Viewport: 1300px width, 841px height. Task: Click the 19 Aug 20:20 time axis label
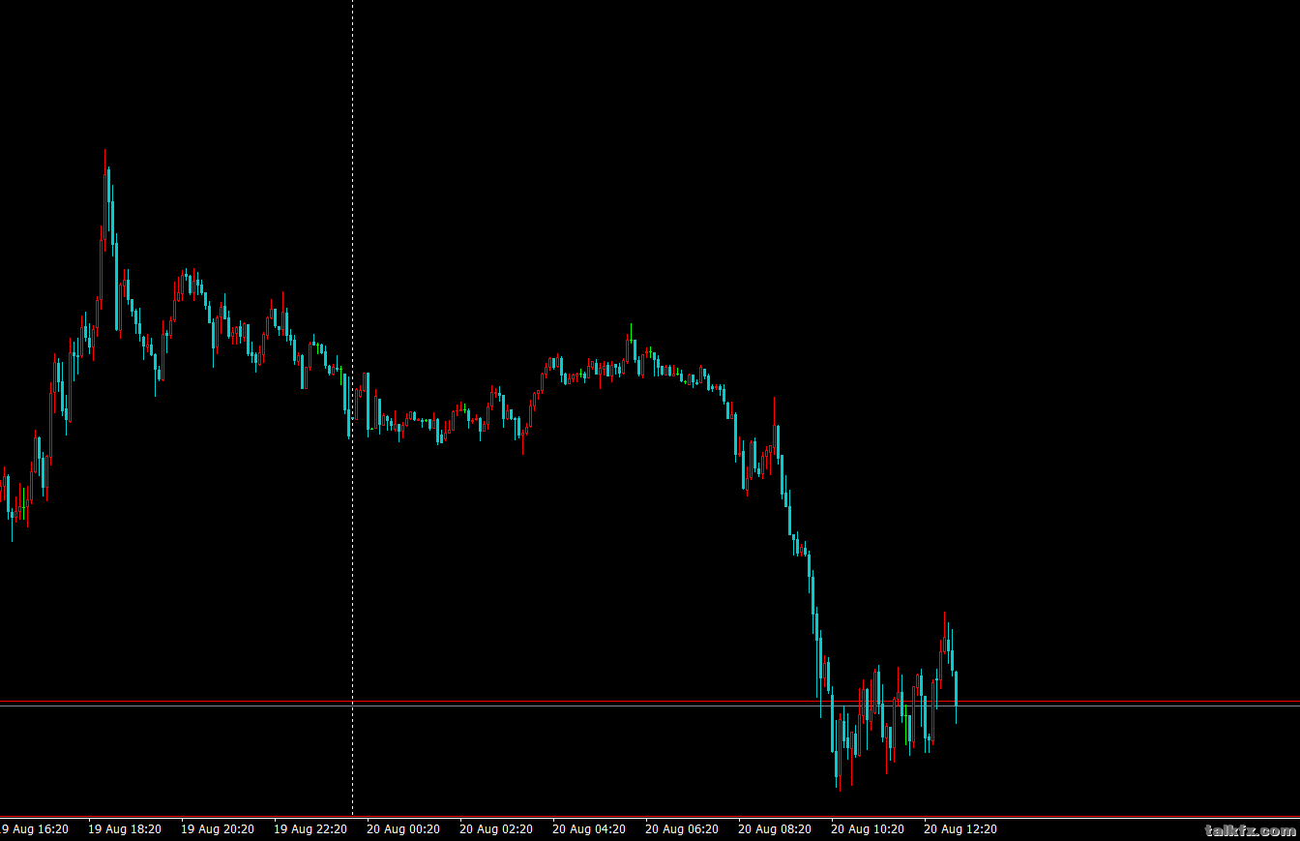tap(218, 829)
